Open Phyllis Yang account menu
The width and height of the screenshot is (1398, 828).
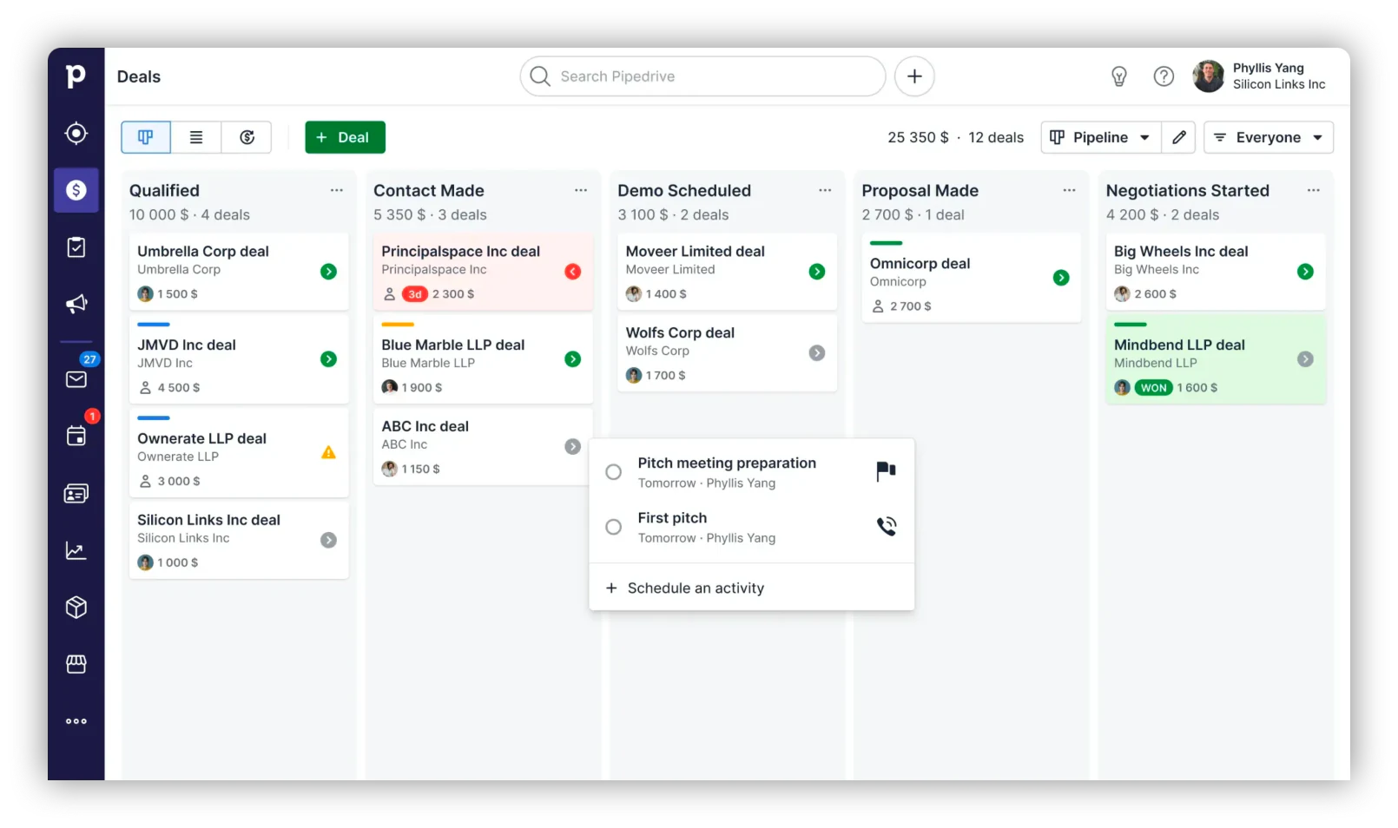point(1259,76)
